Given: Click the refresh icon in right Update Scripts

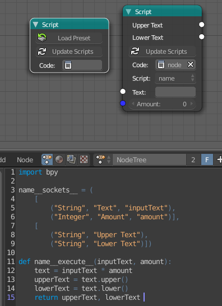Looking at the screenshot, I should [135, 51].
